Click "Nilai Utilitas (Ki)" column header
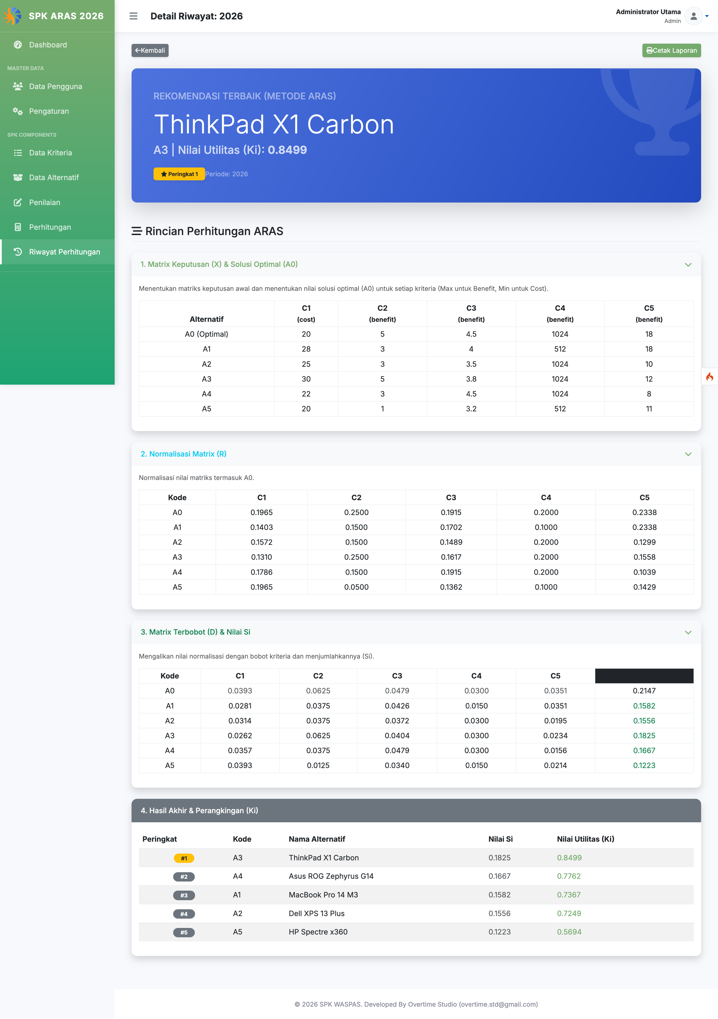Screen dimensions: 718x1019 tap(585, 839)
